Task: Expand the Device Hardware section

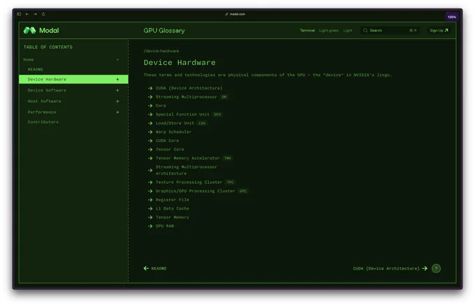Action: (x=117, y=80)
